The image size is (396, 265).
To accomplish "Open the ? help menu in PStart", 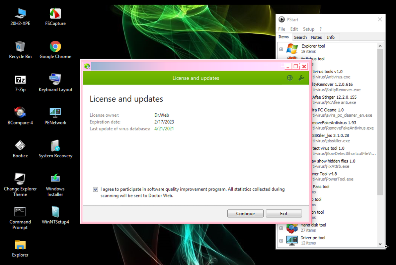I will click(x=321, y=29).
